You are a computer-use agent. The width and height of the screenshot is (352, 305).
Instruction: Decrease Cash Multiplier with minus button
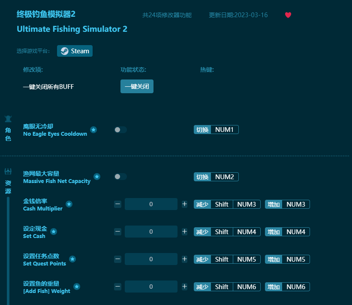point(117,204)
